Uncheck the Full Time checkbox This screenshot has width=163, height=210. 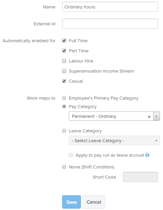[64, 41]
